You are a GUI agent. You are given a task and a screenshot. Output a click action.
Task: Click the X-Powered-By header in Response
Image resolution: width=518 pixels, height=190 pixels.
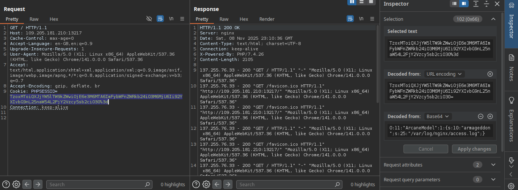click(x=232, y=54)
